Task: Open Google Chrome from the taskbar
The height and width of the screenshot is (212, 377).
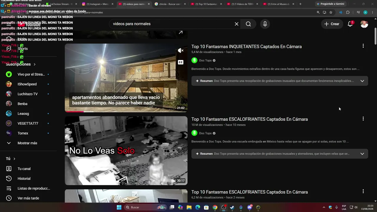Action: [x=215, y=207]
